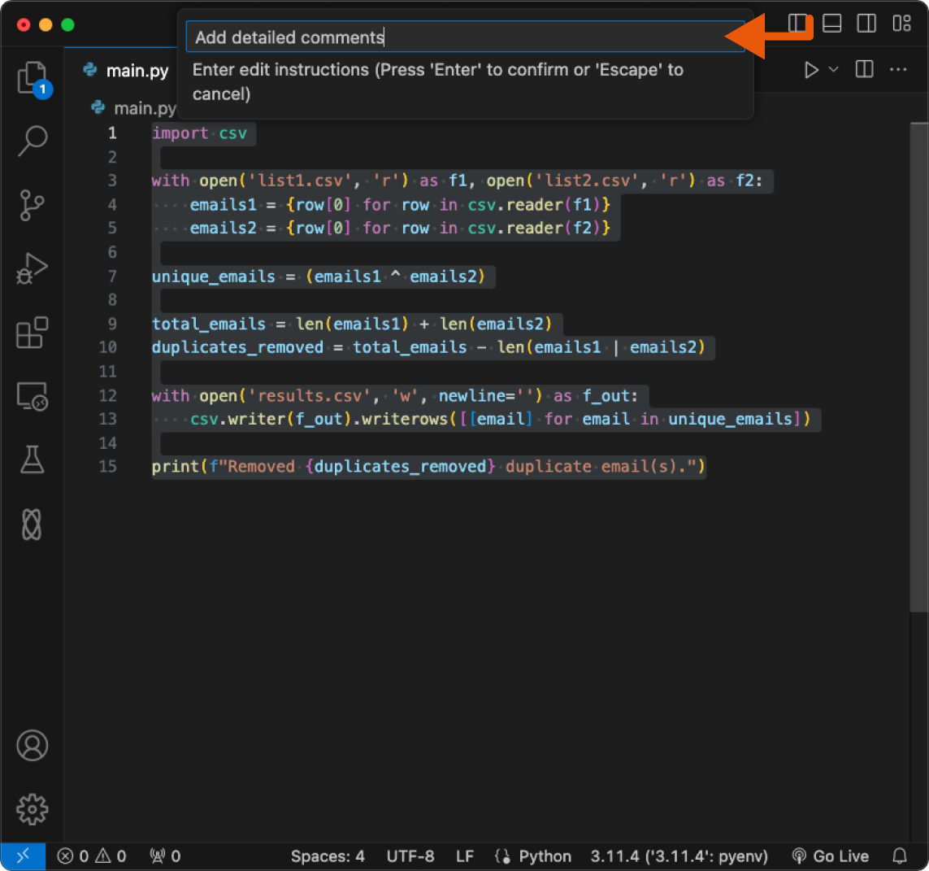Click the braces icon beside Python language
Image resolution: width=929 pixels, height=871 pixels.
point(503,856)
